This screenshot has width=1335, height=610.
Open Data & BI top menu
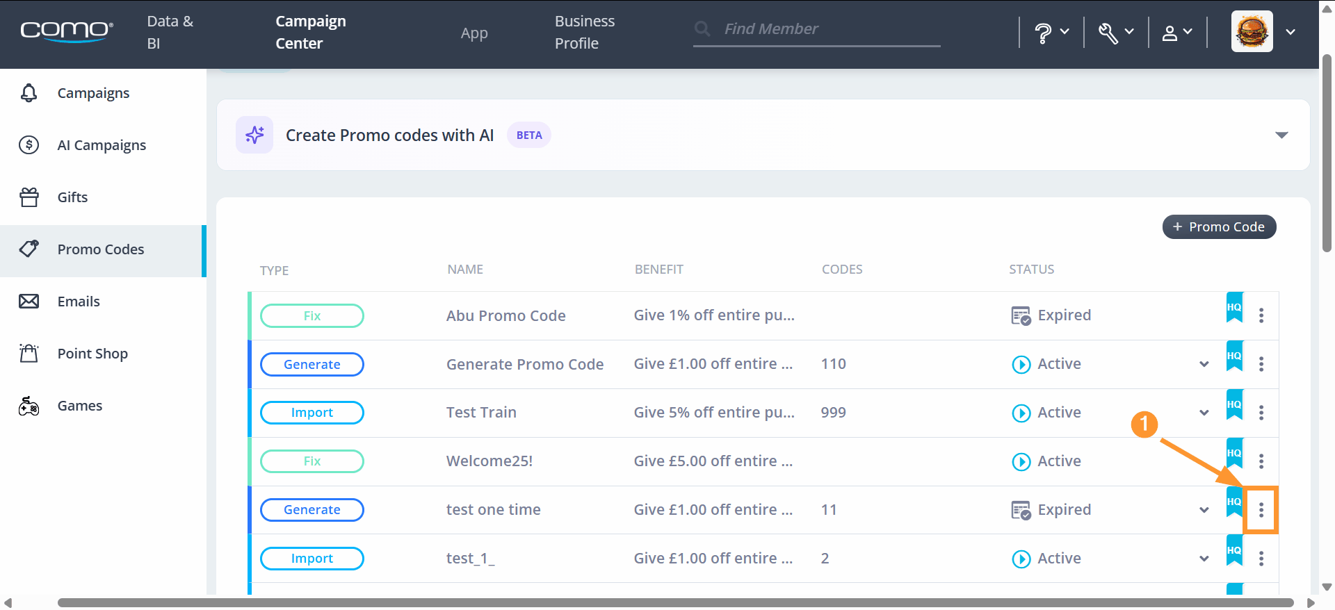click(x=170, y=32)
